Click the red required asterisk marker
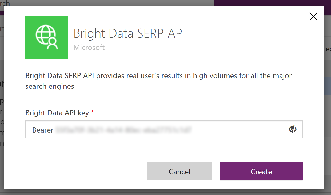The image size is (331, 195). [x=92, y=112]
